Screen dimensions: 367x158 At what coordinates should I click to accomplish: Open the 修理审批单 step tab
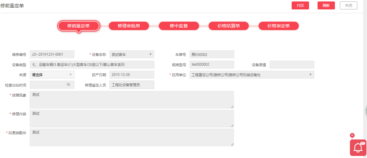point(129,26)
